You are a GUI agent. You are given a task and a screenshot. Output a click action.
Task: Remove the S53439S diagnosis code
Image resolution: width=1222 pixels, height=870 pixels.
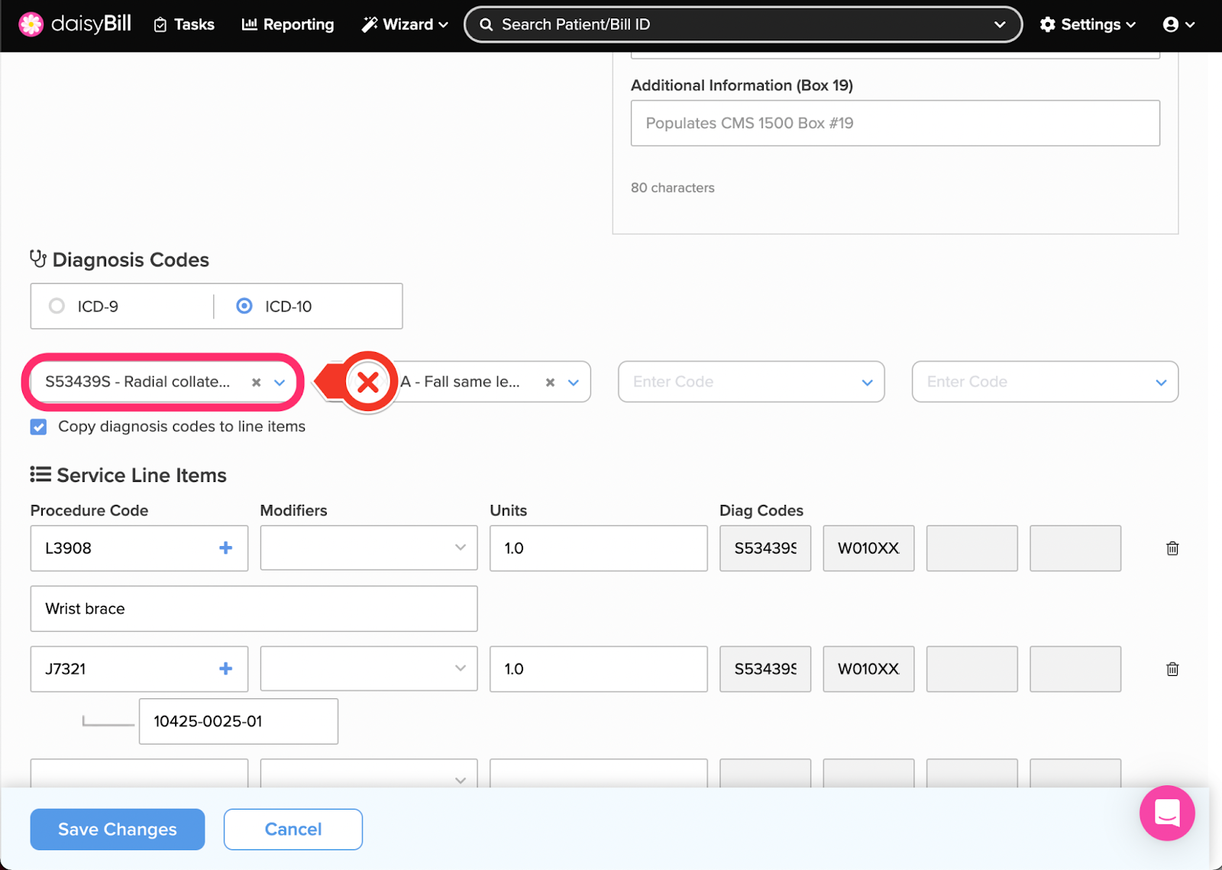[257, 382]
